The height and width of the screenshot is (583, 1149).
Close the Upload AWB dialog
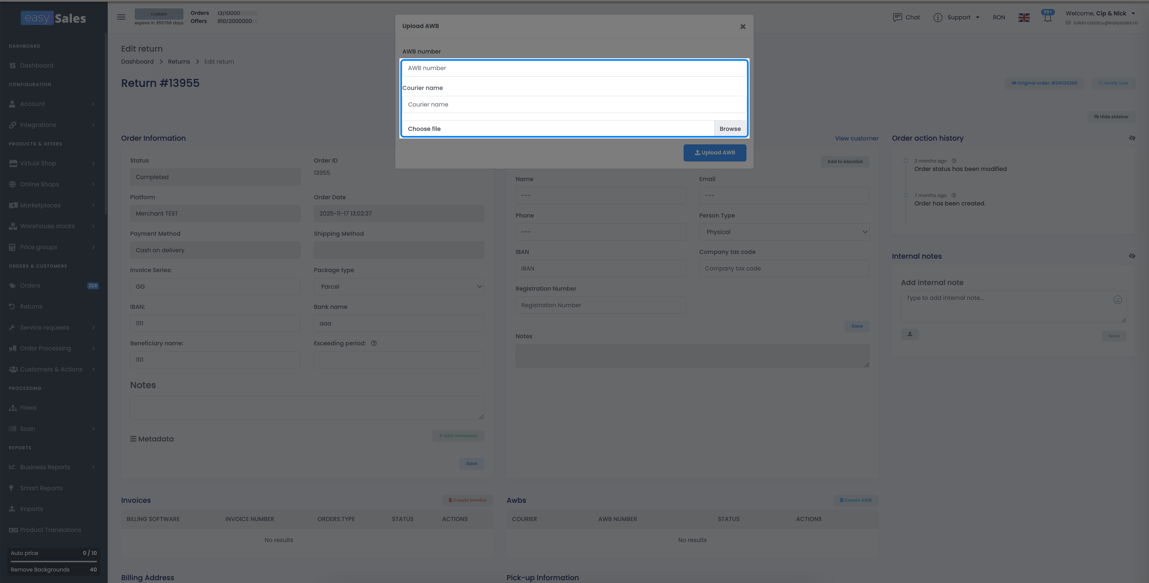point(743,27)
